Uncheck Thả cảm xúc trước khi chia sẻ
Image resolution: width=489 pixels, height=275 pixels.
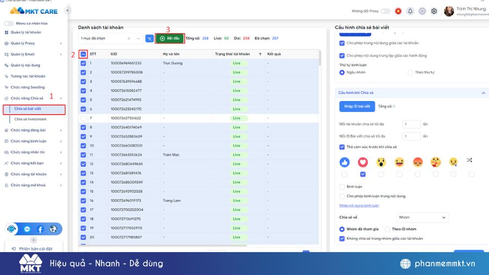tap(342, 147)
